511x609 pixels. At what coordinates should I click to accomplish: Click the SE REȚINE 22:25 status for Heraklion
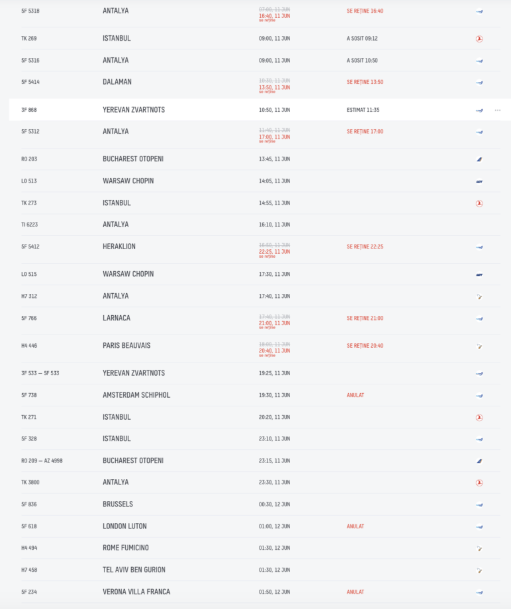(365, 247)
